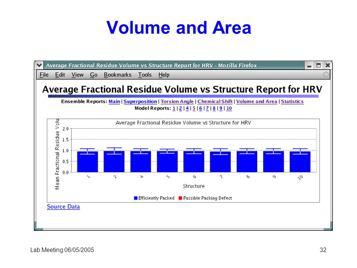Open the window menu arrow in title bar
357x268 pixels.
pos(39,66)
